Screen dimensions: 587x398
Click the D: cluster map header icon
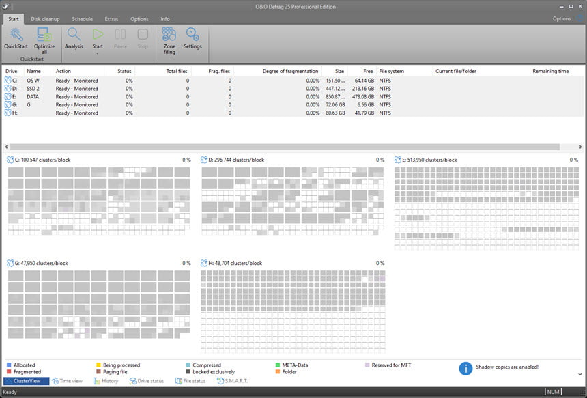click(x=204, y=160)
